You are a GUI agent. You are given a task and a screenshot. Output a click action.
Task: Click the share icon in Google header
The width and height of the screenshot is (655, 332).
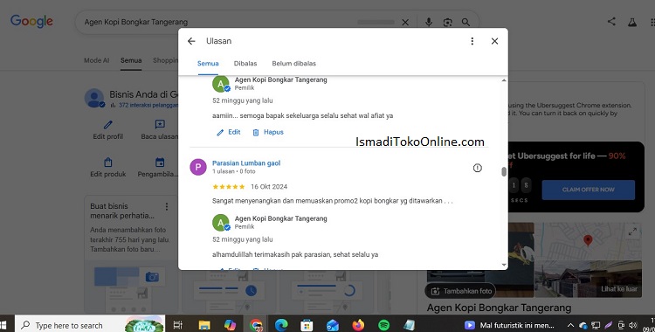(611, 21)
